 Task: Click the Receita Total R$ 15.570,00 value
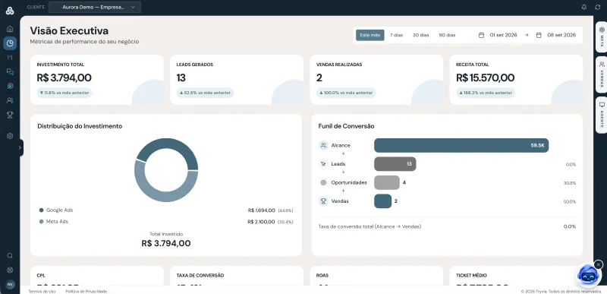pyautogui.click(x=485, y=77)
